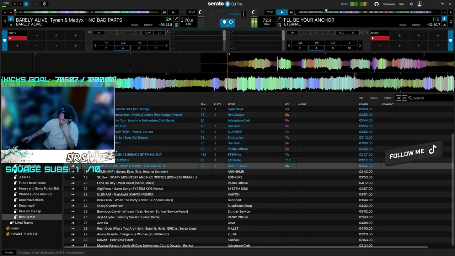
Task: Click the center quantize sync button
Action: click(x=227, y=23)
